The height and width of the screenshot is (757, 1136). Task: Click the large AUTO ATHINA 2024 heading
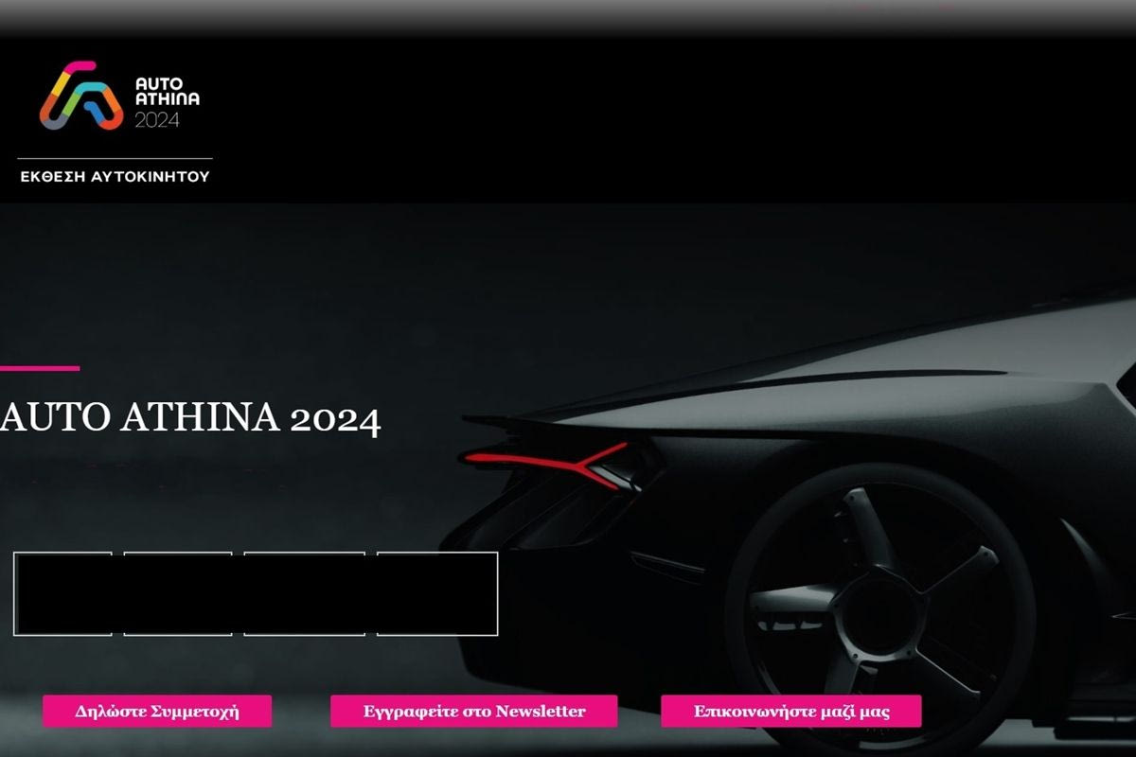pos(190,417)
